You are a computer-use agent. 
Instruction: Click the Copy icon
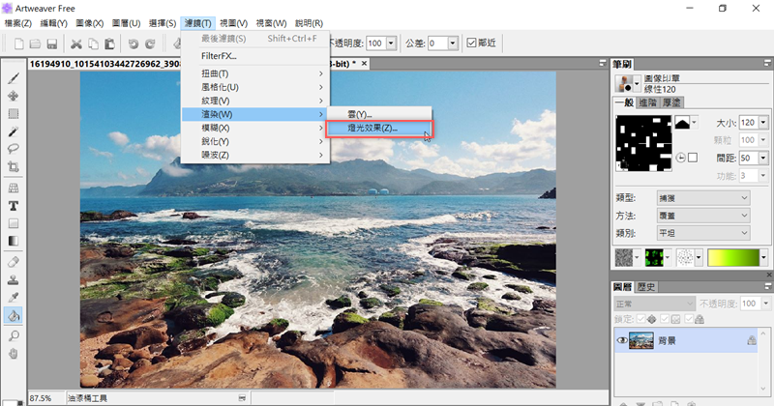point(93,43)
